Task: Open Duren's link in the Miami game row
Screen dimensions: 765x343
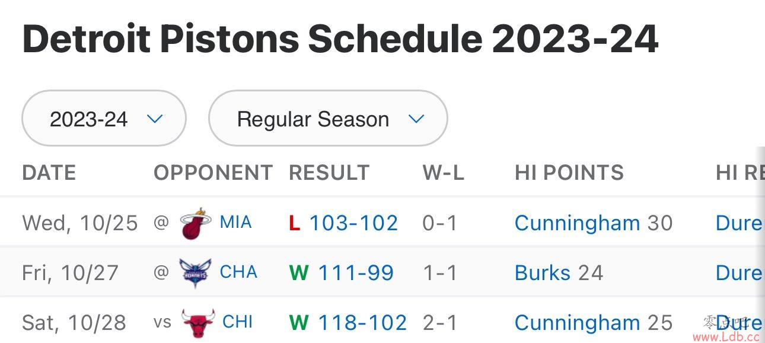Action: (740, 223)
